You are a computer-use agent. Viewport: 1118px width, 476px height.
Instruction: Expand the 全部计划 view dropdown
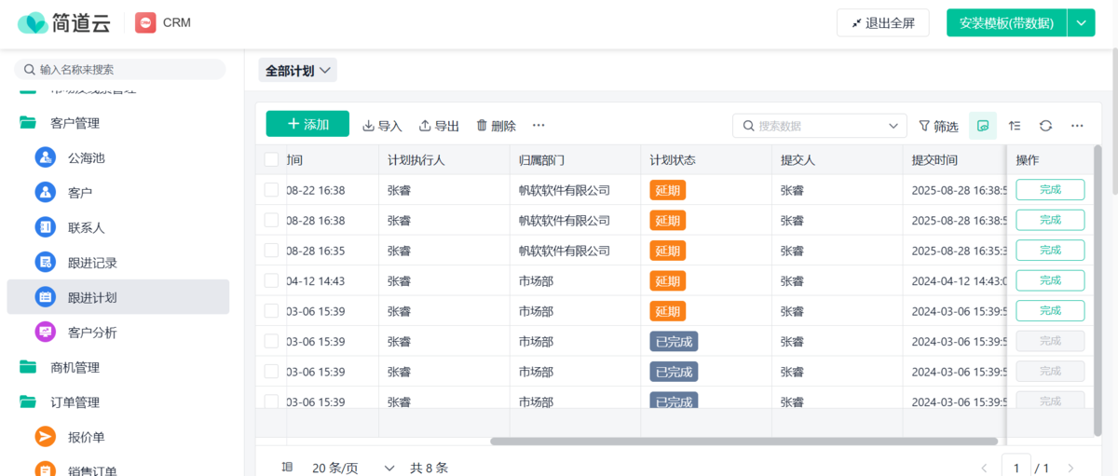click(x=297, y=71)
